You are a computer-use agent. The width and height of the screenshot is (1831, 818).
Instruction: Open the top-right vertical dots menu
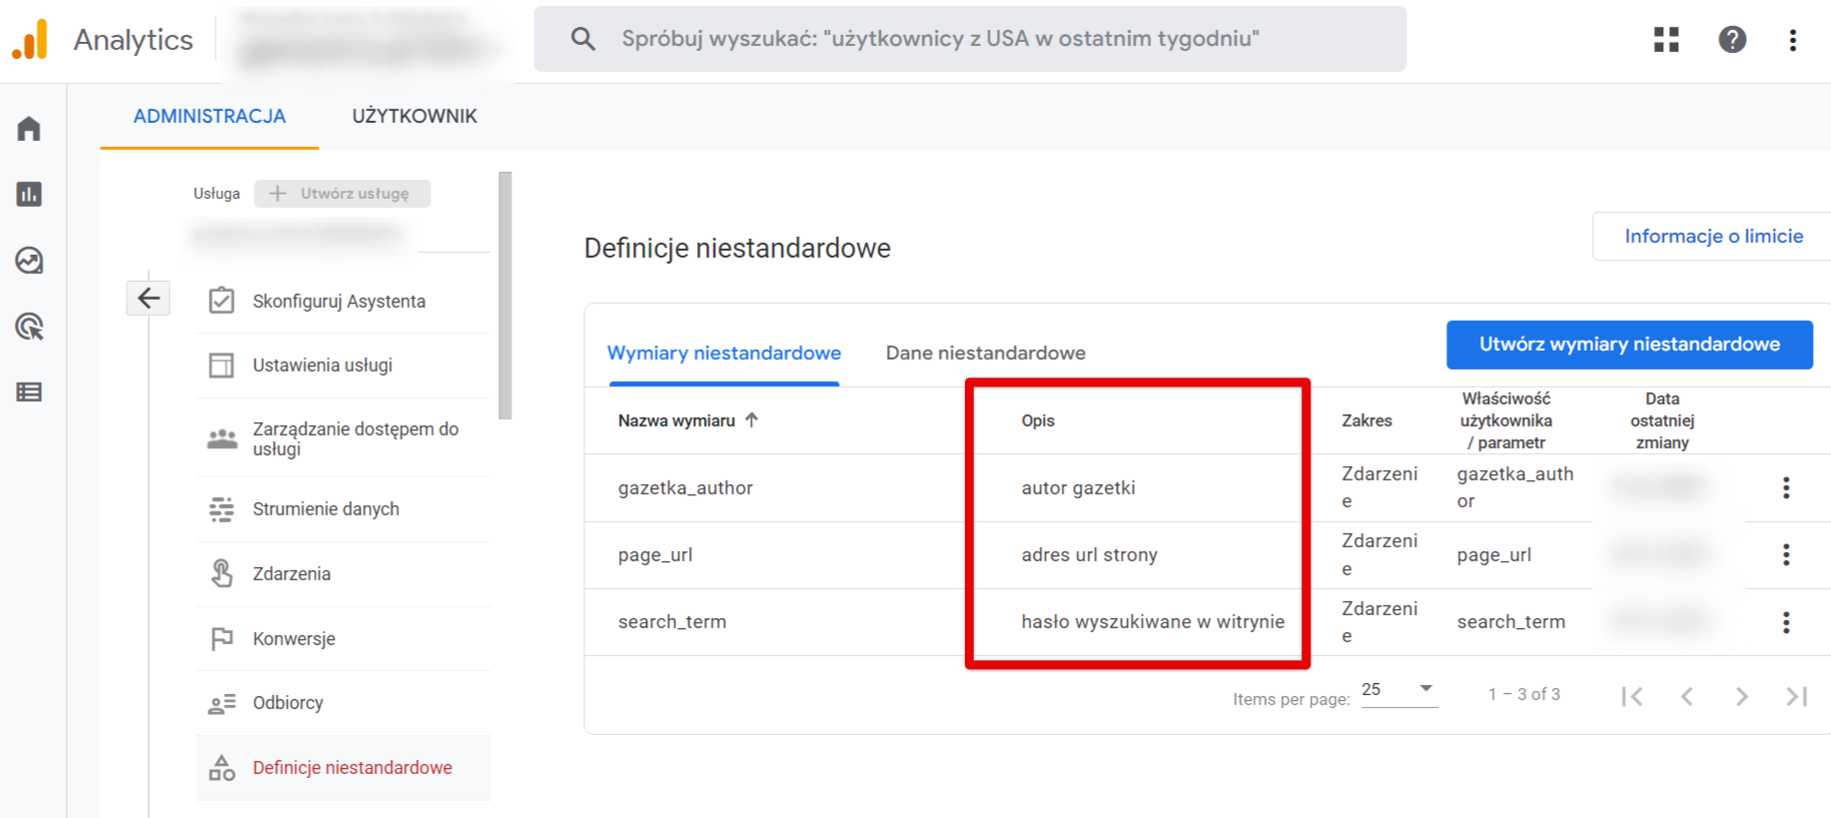pos(1793,40)
